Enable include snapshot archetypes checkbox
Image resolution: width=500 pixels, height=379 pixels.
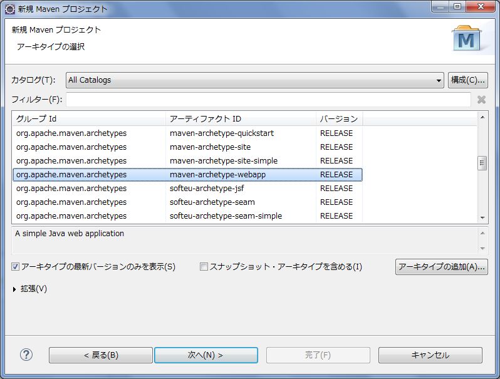[x=204, y=266]
